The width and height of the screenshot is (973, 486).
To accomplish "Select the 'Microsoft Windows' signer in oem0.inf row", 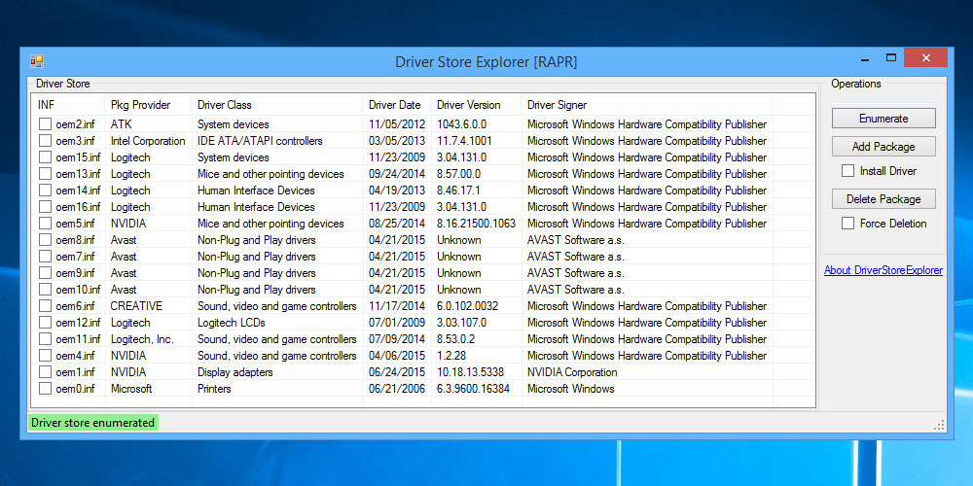I will coord(571,389).
